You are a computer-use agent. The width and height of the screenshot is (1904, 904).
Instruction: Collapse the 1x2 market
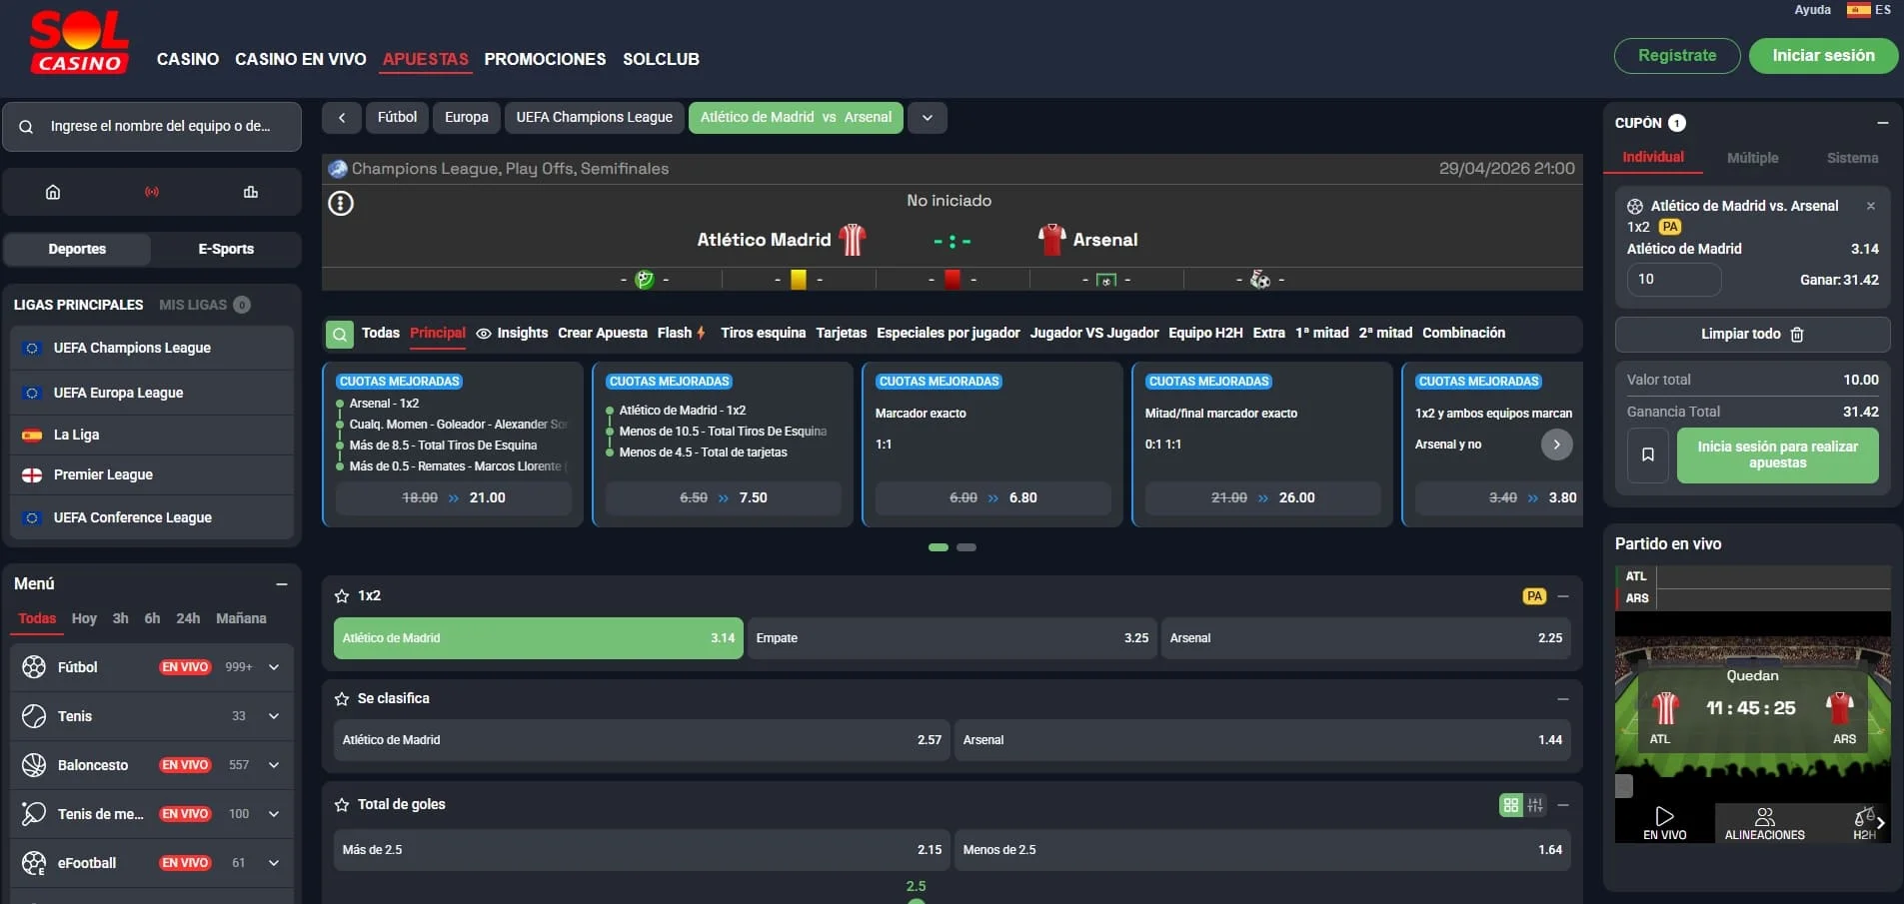(1563, 596)
